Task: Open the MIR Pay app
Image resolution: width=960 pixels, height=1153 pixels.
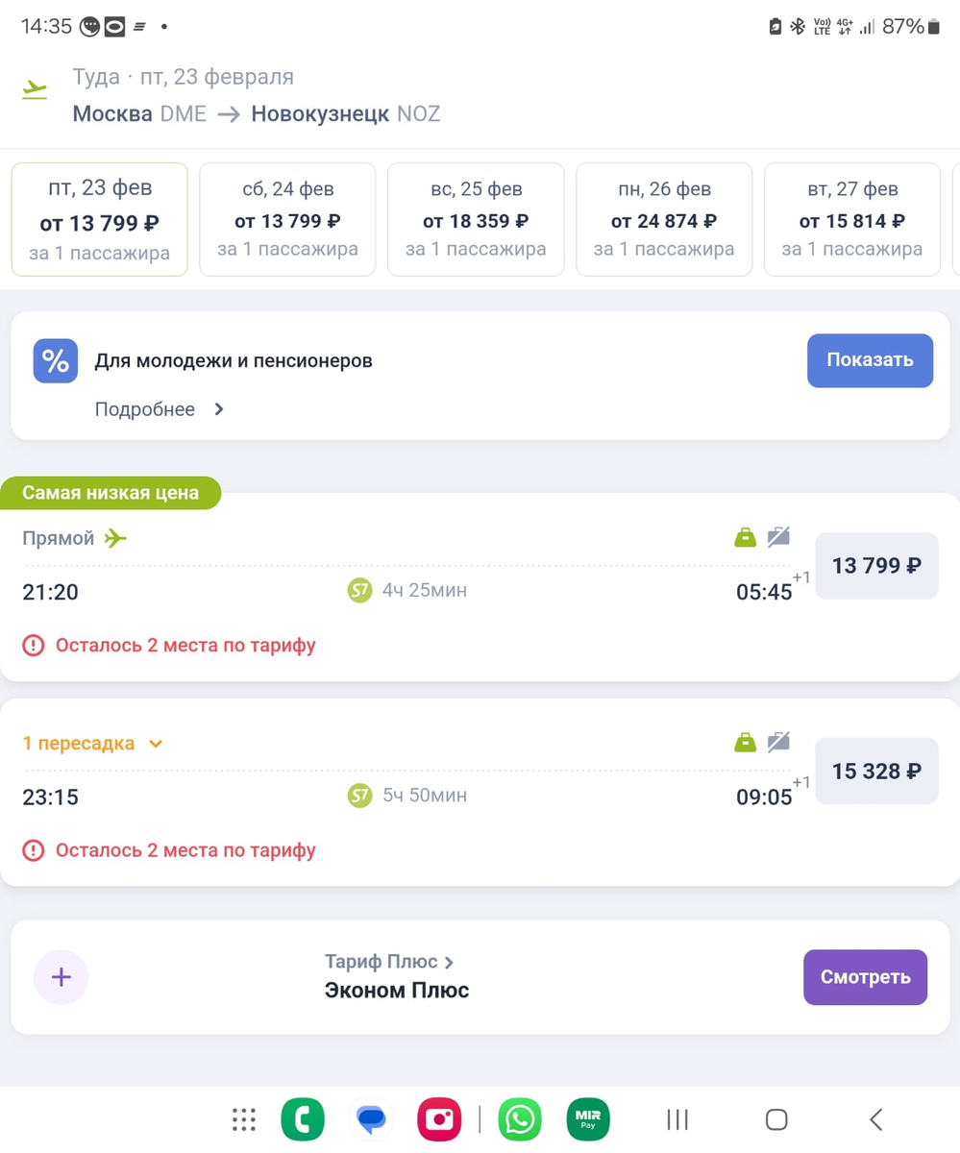Action: tap(588, 1119)
